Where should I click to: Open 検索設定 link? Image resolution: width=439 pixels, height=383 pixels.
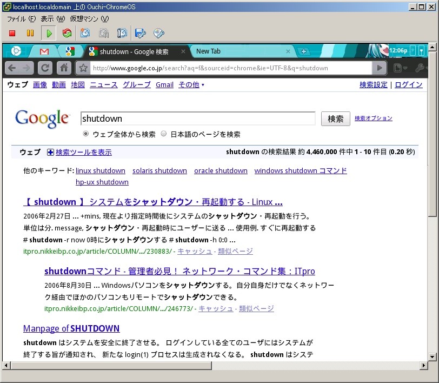point(374,84)
